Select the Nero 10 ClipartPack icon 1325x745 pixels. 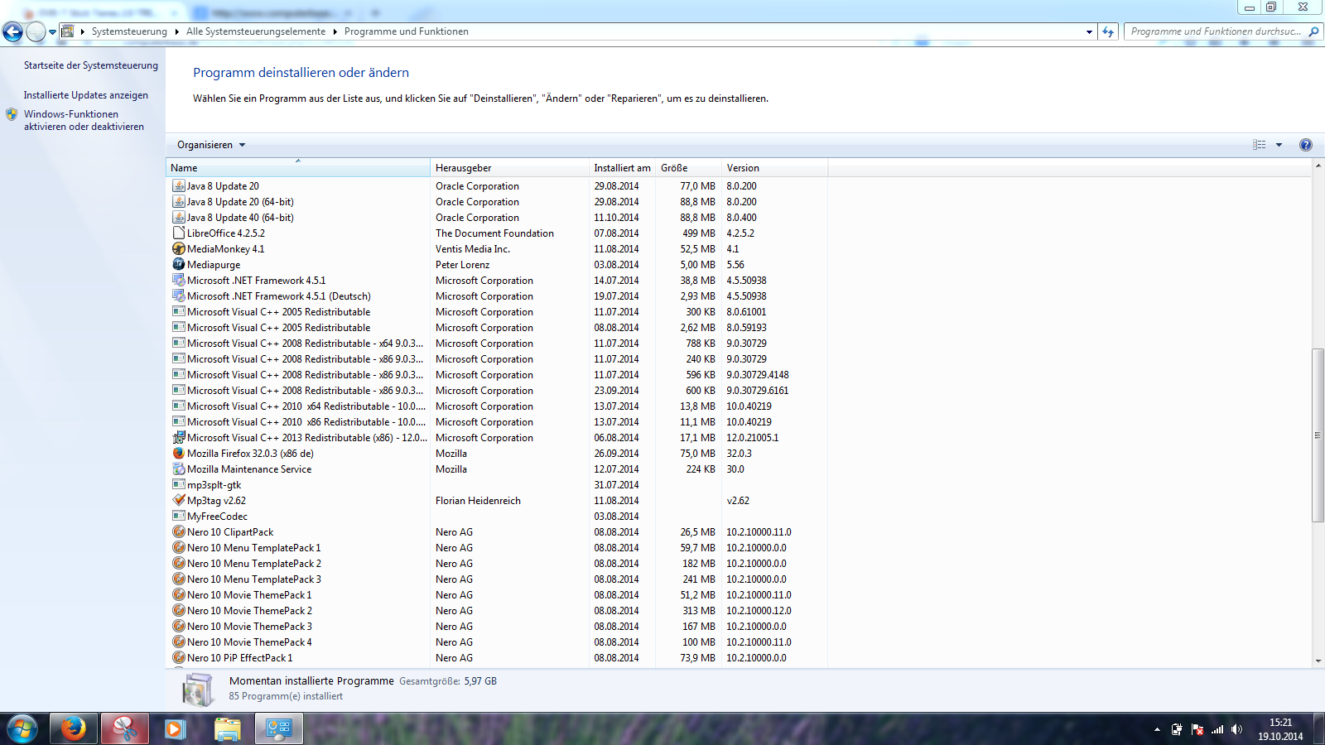pyautogui.click(x=179, y=532)
